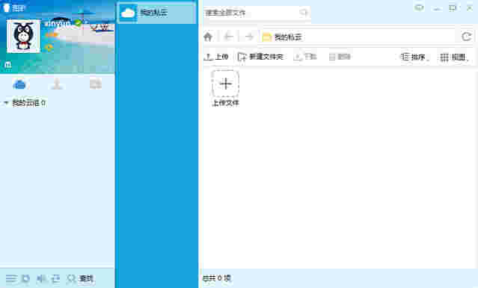The width and height of the screenshot is (478, 288).
Task: Select the contacts person tab icon
Action: (57, 84)
